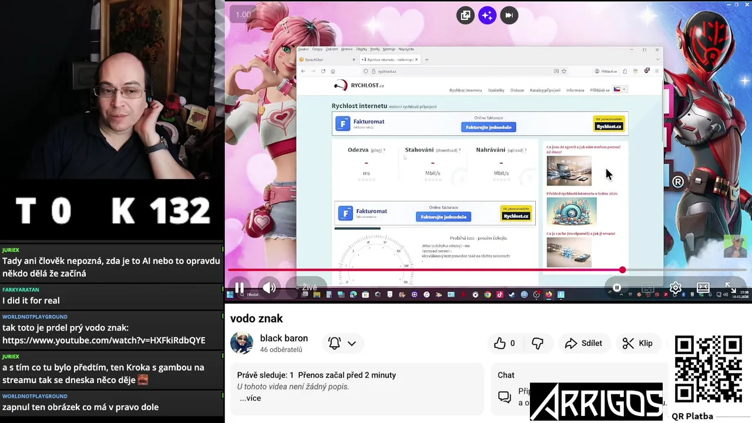Image resolution: width=752 pixels, height=423 pixels.
Task: Click the 1.00 playback speed badge
Action: [x=243, y=15]
